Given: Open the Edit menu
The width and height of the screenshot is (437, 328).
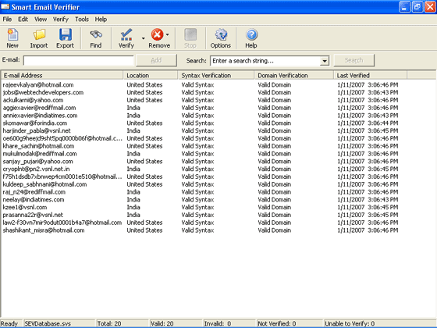Looking at the screenshot, I should (23, 20).
